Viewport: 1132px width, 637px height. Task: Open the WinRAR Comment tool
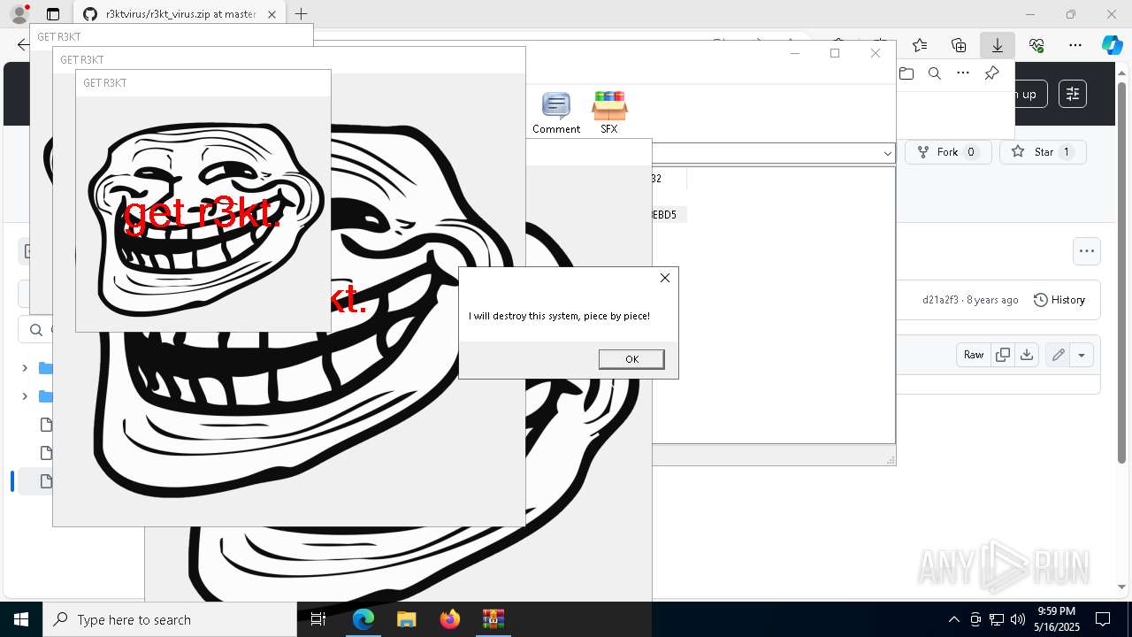(556, 112)
